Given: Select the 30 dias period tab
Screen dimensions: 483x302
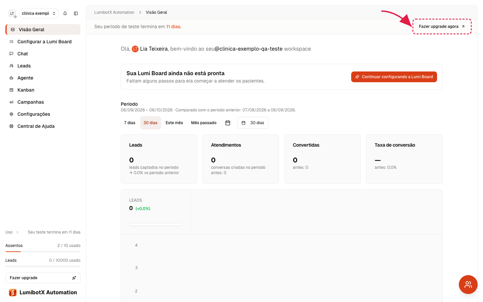Looking at the screenshot, I should click(151, 123).
